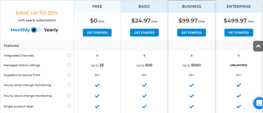Toggle the Monthly/Yearly billing switch
Viewport: 263px width, 113px height.
pos(36,30)
